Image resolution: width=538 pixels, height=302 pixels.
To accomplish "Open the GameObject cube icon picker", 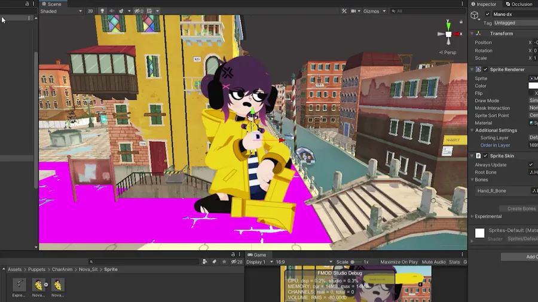I will click(x=475, y=15).
